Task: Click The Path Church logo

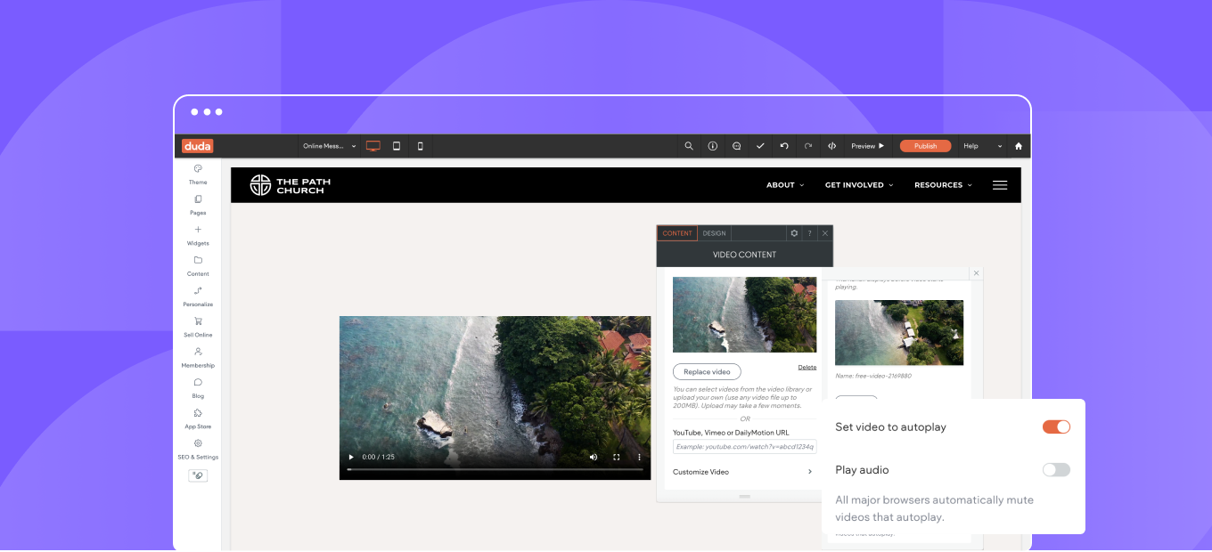Action: 291,185
